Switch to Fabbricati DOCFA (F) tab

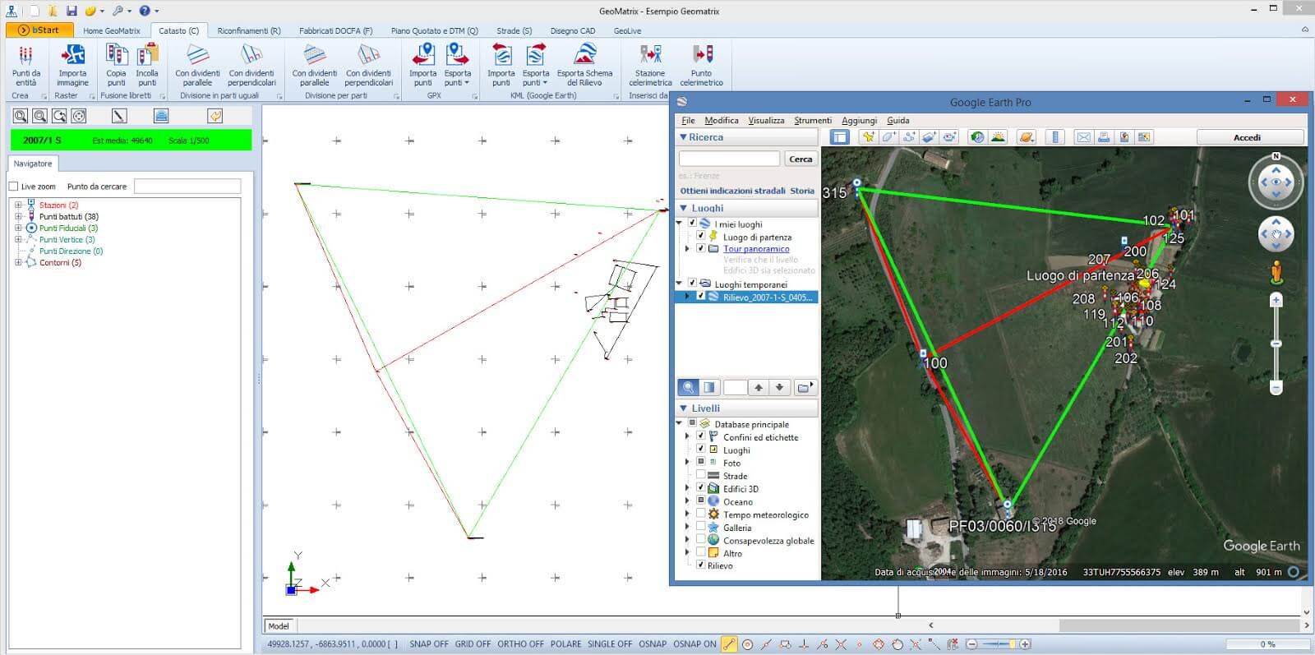[335, 30]
